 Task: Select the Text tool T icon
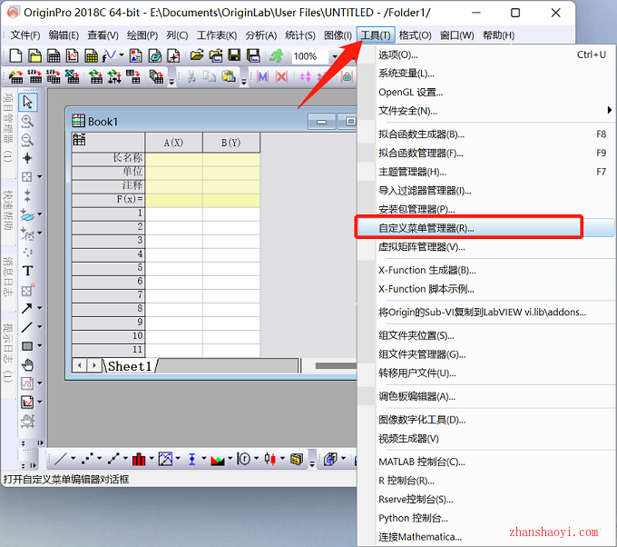coord(27,271)
